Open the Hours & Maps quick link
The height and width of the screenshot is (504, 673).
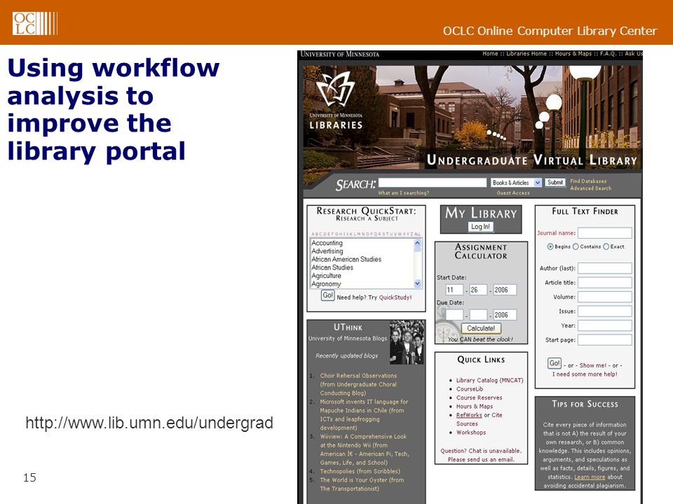tap(475, 406)
